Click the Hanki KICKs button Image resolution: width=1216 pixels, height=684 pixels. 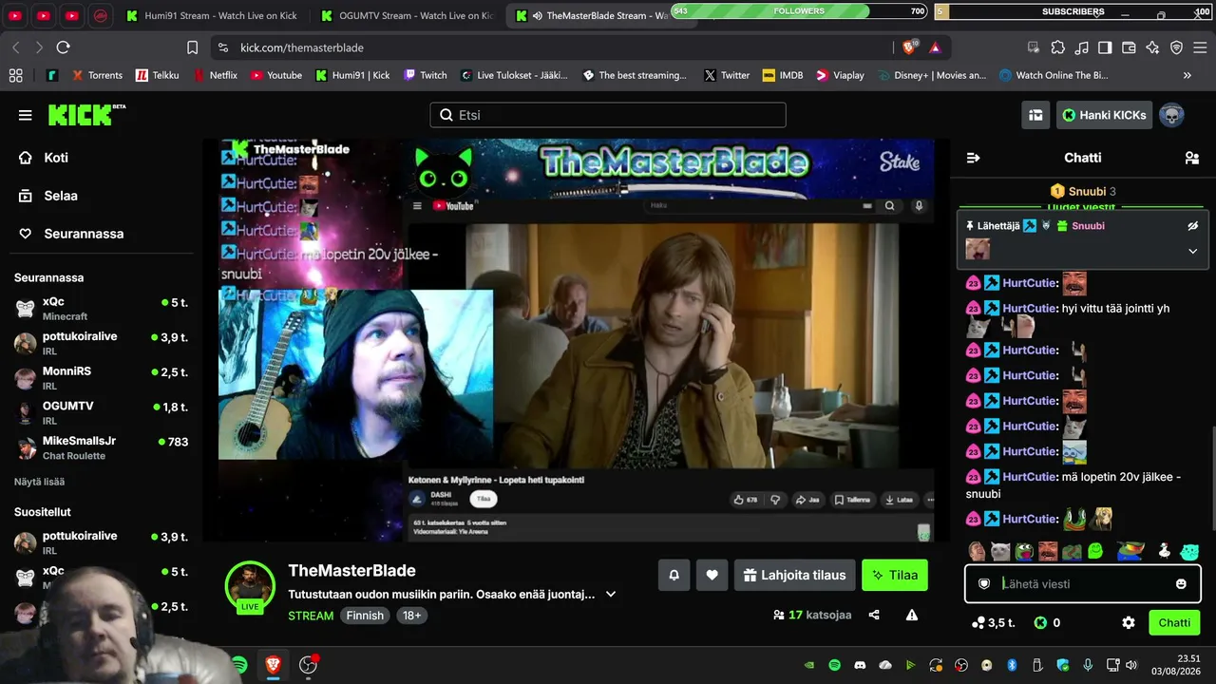(x=1105, y=115)
